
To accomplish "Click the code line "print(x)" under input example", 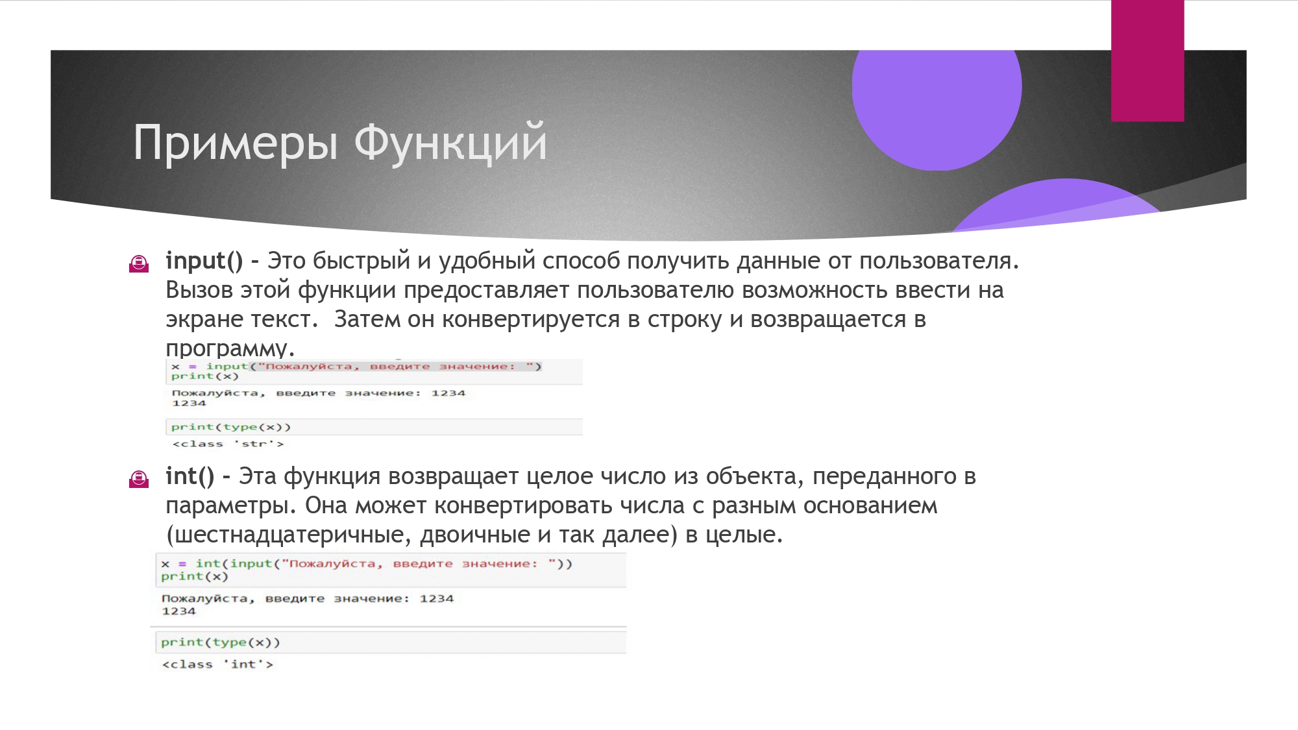I will [x=205, y=376].
